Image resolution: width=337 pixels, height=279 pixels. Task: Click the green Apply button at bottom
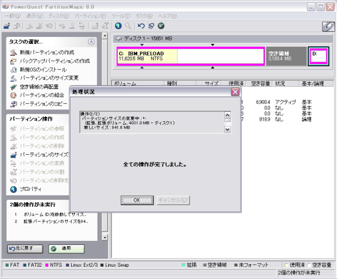(x=66, y=249)
